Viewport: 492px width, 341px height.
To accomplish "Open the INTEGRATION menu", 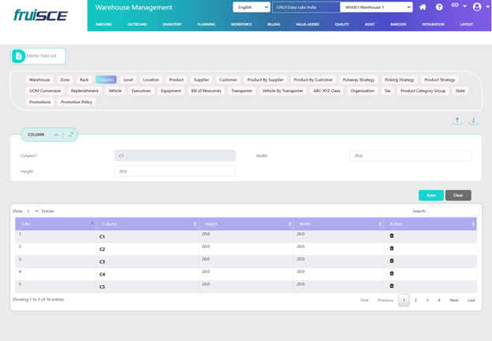I will (433, 24).
